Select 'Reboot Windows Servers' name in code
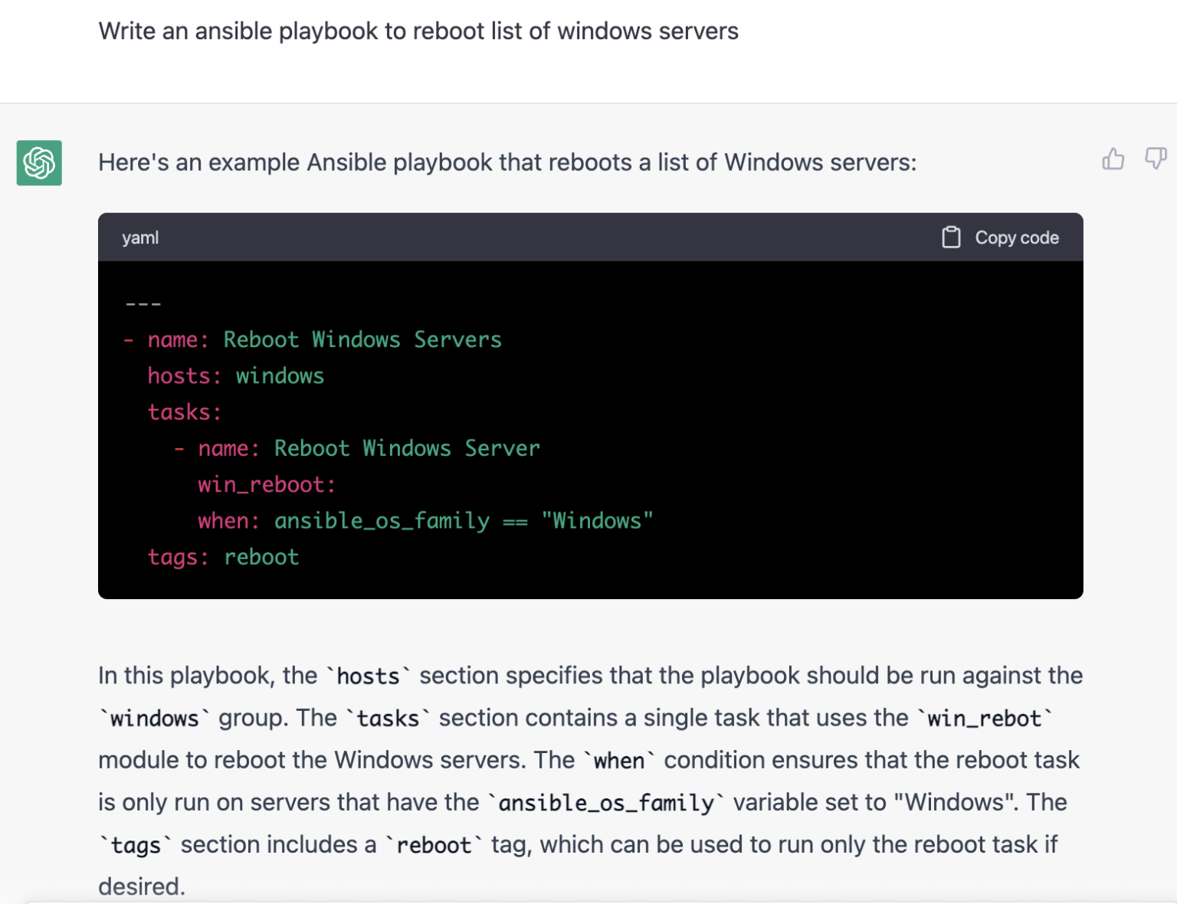The image size is (1177, 904). click(x=362, y=339)
